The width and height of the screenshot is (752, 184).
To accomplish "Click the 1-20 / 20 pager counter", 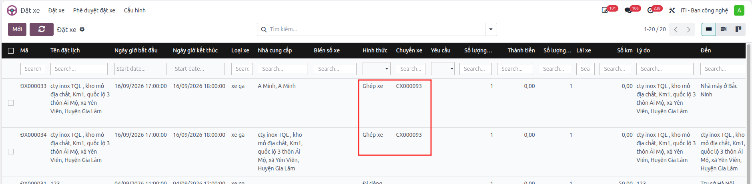I will tap(655, 29).
